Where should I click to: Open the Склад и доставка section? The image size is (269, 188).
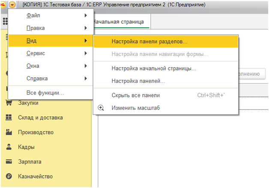pyautogui.click(x=41, y=117)
